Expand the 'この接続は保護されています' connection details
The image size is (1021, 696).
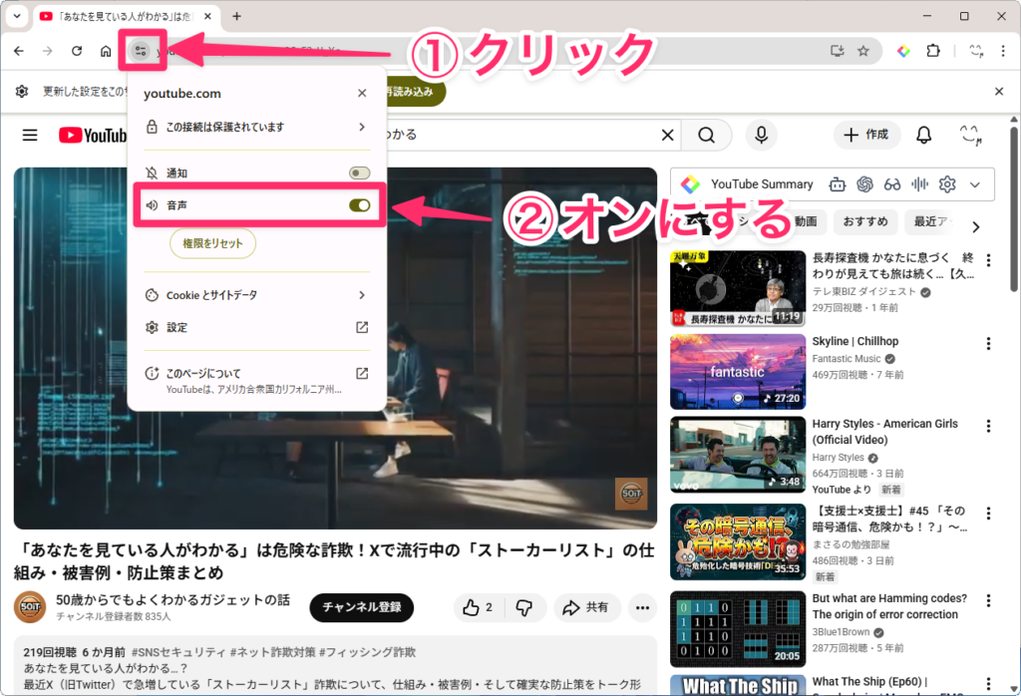click(256, 128)
